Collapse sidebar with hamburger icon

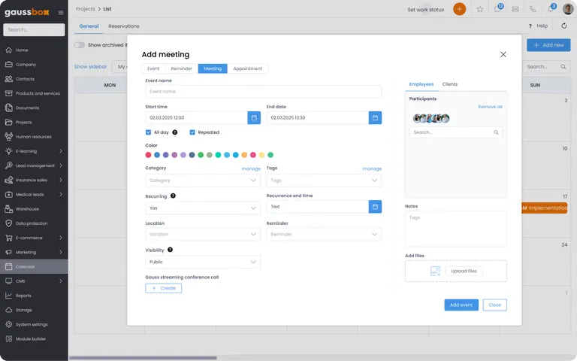61,13
